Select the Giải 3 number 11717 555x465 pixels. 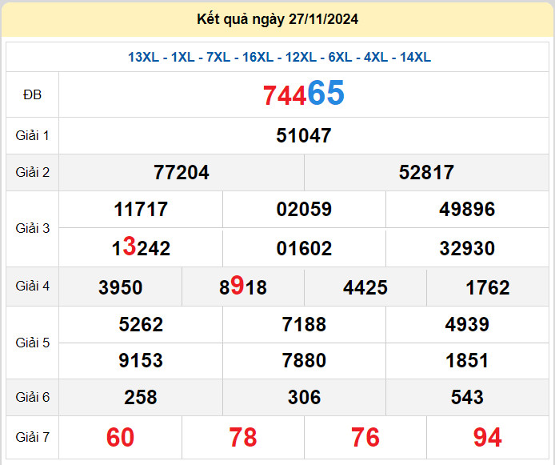[x=141, y=210]
